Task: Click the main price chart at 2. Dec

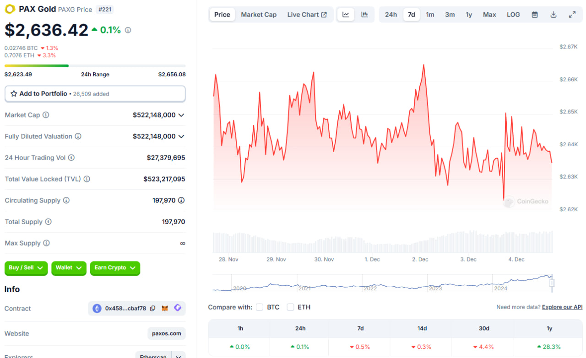Action: (420, 137)
